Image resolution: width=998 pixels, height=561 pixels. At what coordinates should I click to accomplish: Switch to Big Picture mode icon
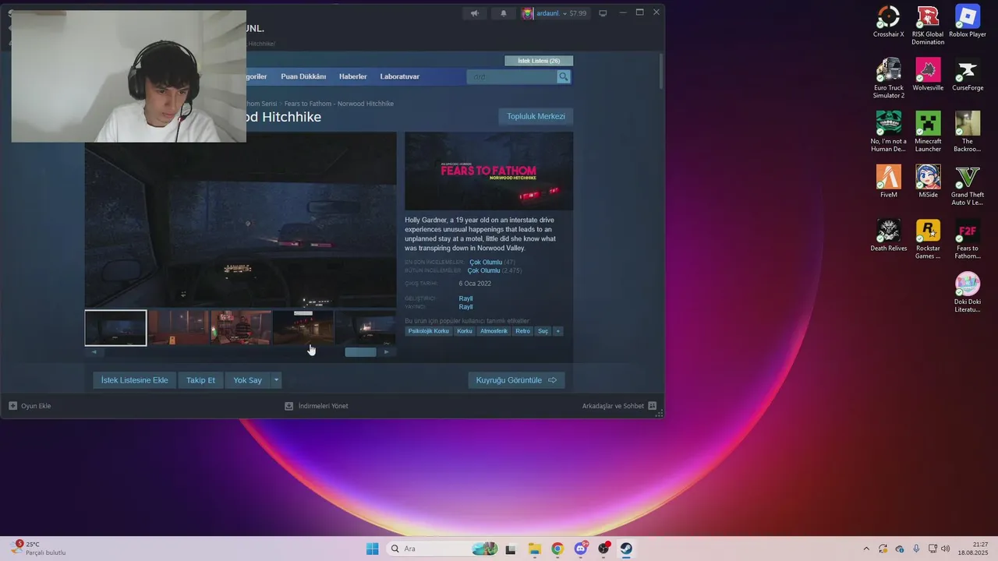[x=603, y=13]
